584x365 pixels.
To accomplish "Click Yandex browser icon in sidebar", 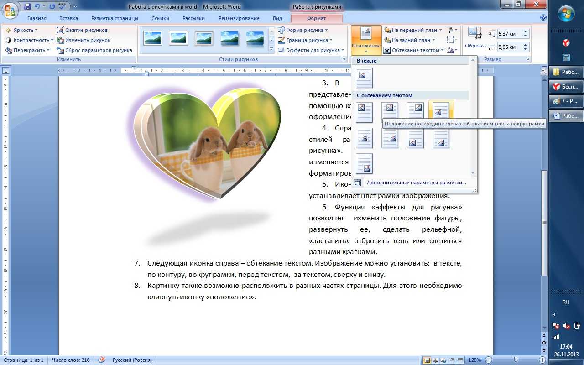I will click(x=566, y=42).
